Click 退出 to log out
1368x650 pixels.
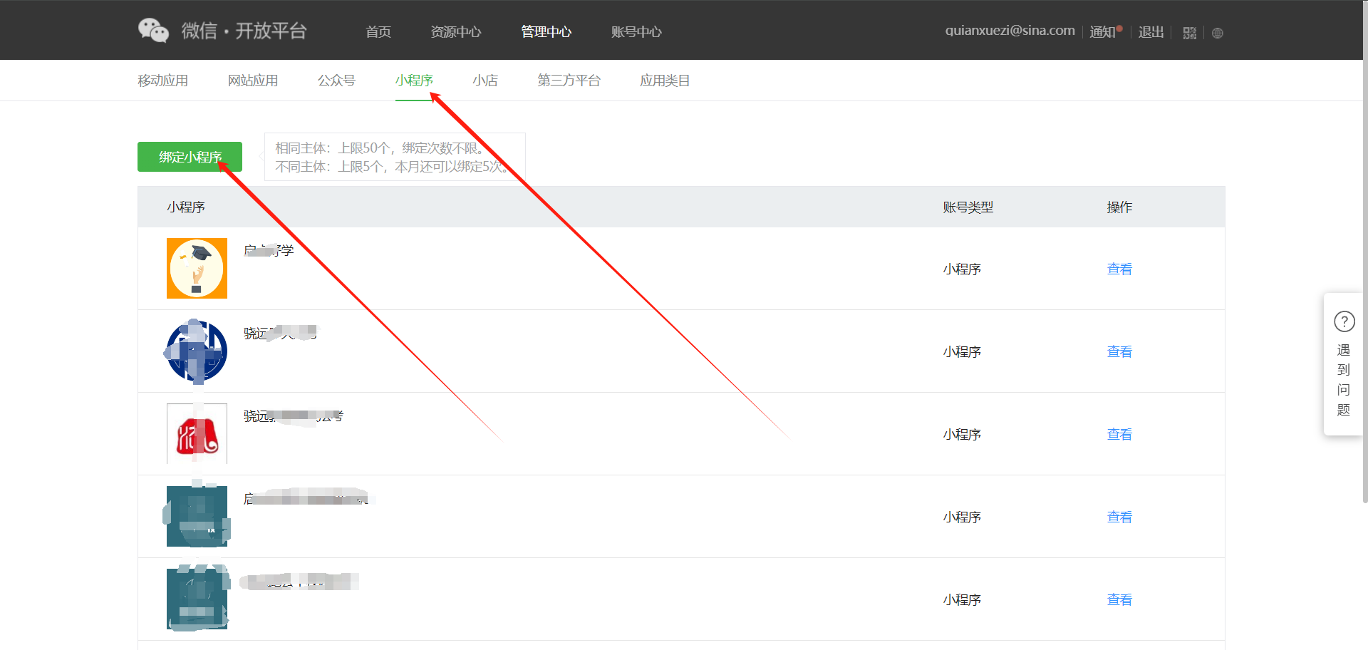(x=1151, y=32)
